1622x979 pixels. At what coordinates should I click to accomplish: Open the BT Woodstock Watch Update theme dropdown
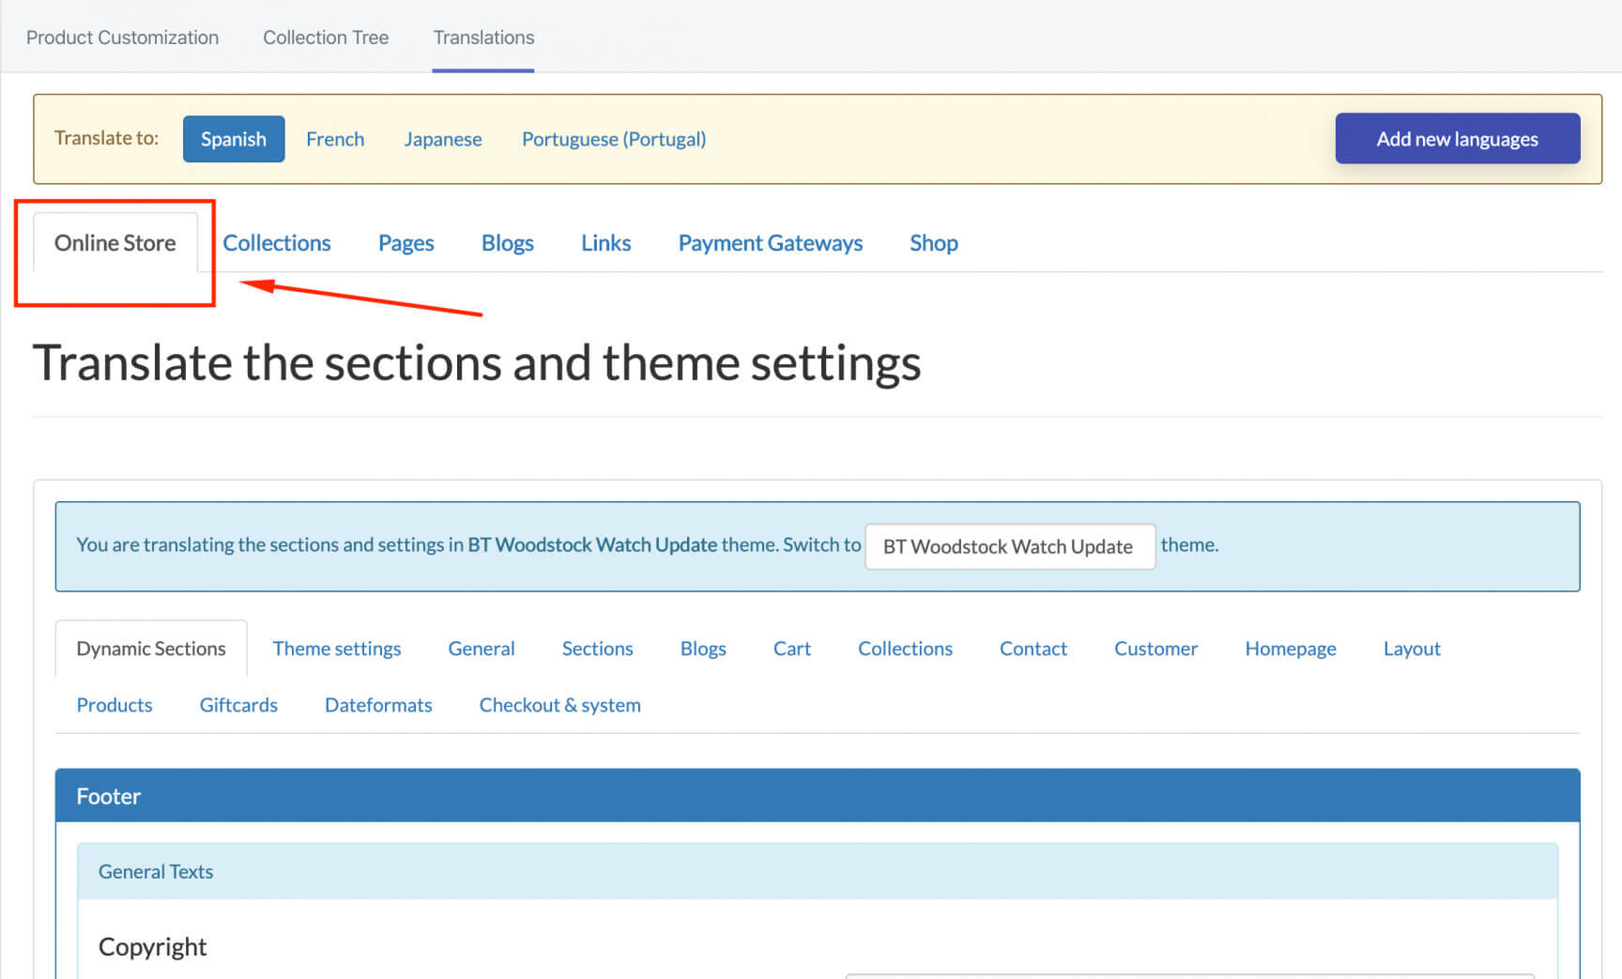(x=1008, y=546)
